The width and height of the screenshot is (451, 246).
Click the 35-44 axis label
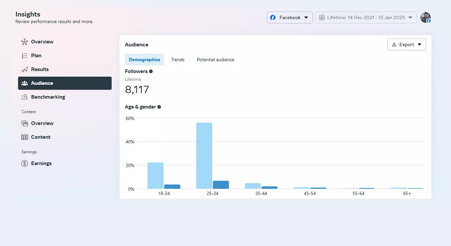tap(261, 194)
